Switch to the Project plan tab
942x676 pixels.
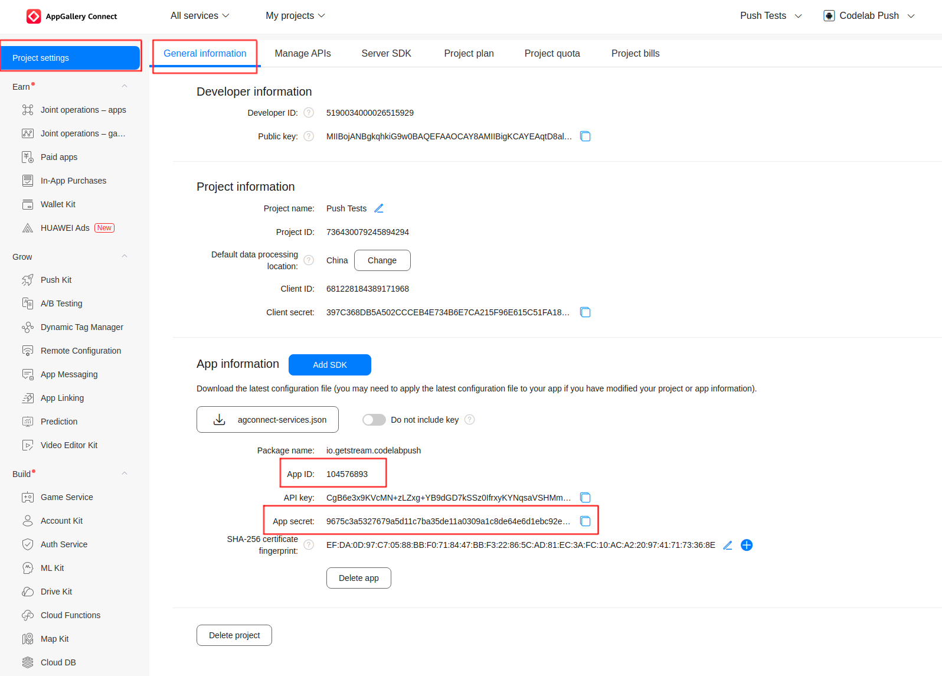click(x=469, y=54)
